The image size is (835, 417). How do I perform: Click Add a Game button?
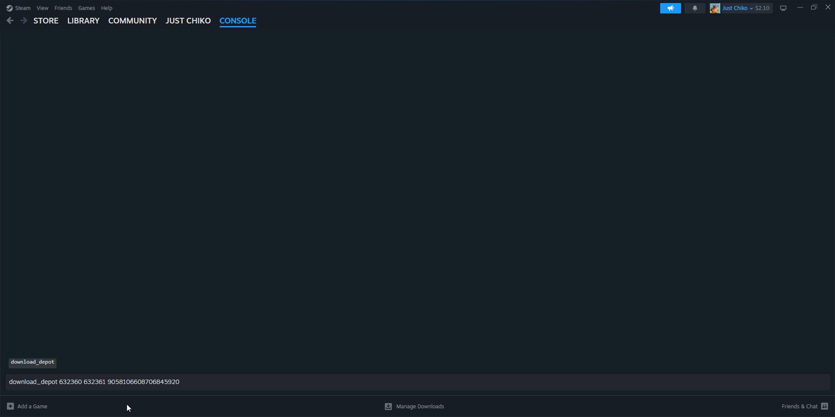27,406
